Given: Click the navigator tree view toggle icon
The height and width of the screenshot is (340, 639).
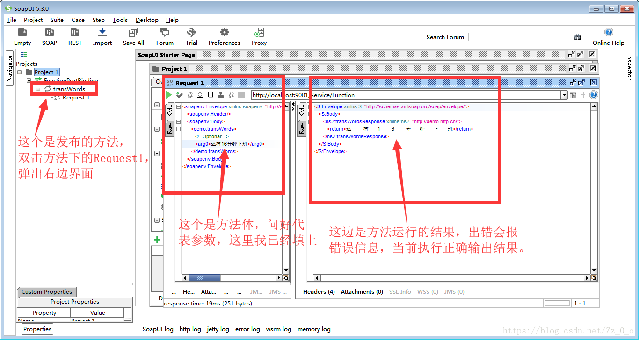Looking at the screenshot, I should click(x=24, y=54).
